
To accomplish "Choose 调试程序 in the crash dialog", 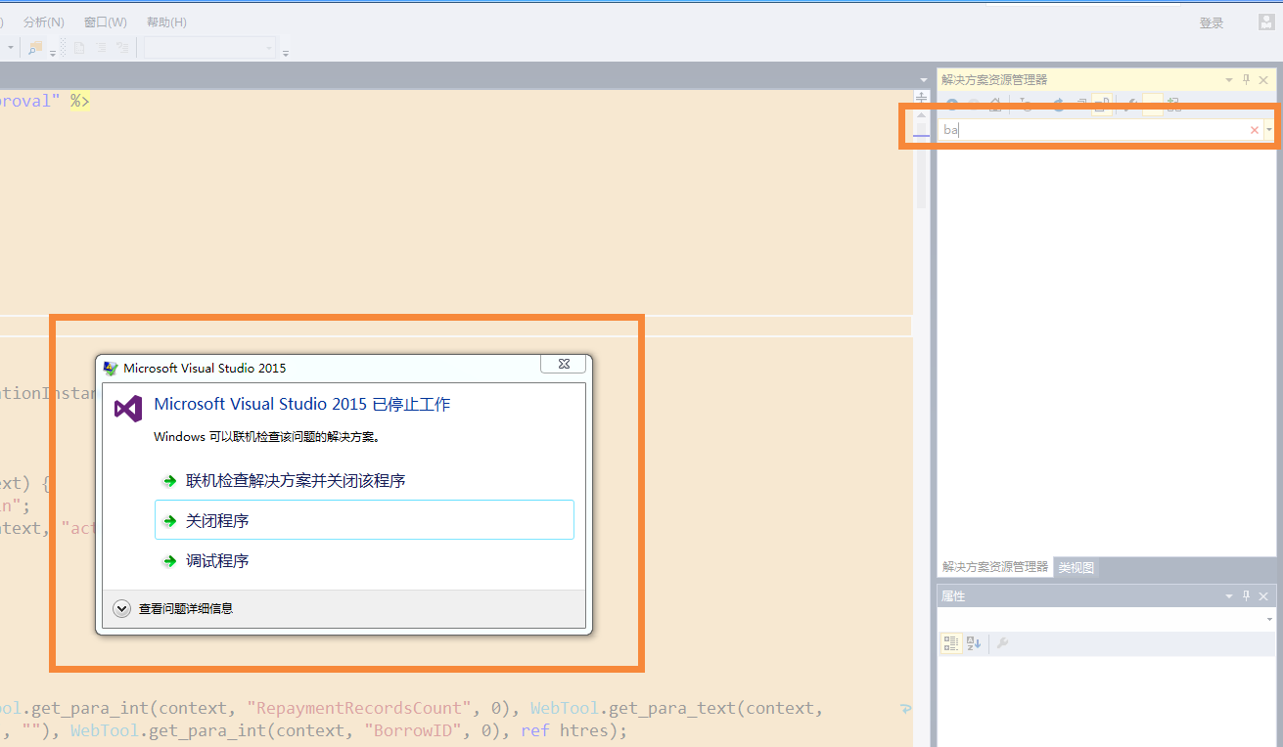I will point(364,561).
